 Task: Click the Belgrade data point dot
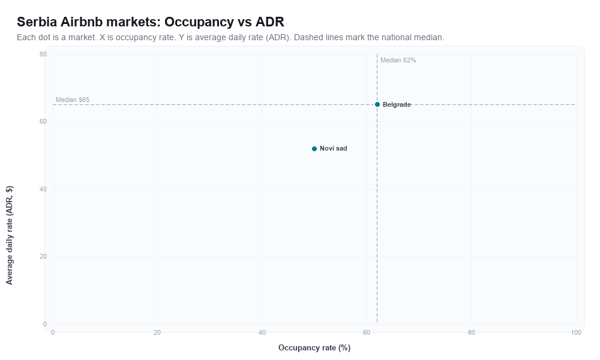point(377,104)
